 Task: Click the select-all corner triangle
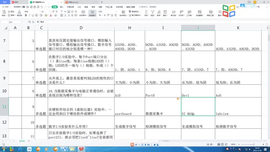click(5, 28)
